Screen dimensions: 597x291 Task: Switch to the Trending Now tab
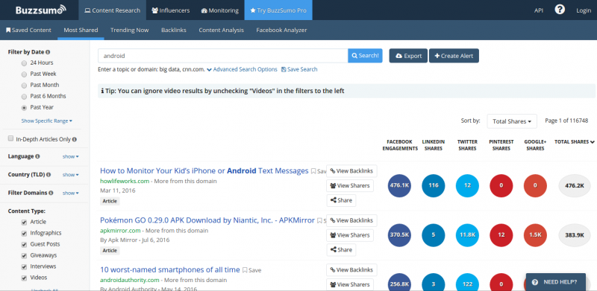(129, 30)
